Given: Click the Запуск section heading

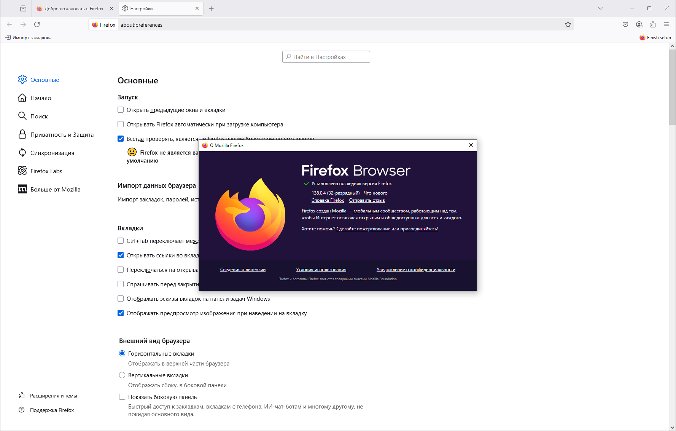Looking at the screenshot, I should click(x=128, y=97).
